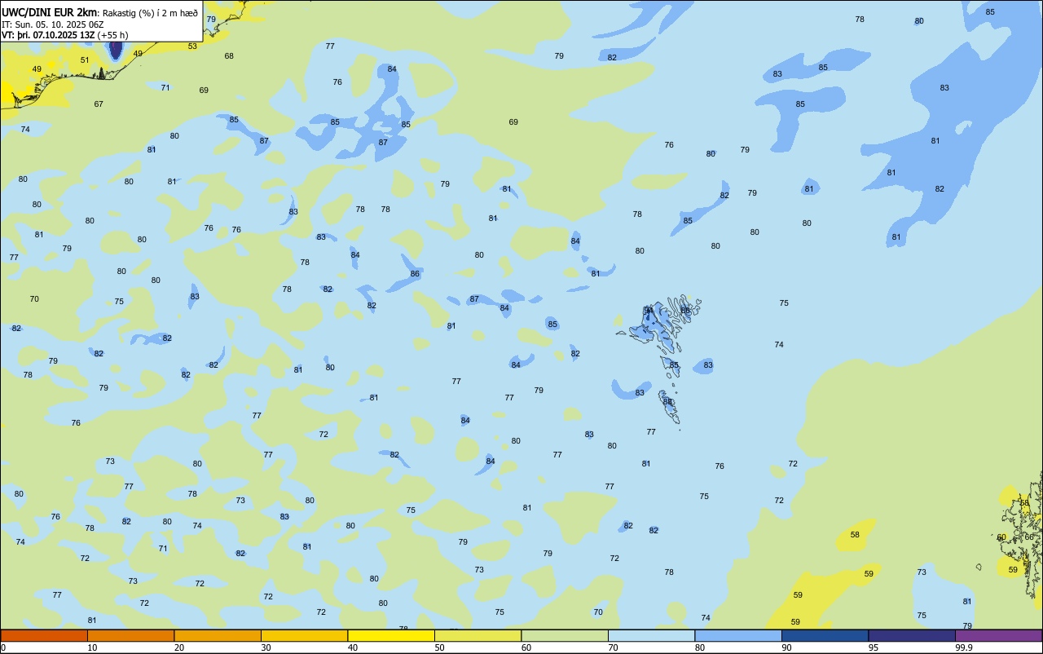Click the 90–95% dark blue legend swatch

825,635
